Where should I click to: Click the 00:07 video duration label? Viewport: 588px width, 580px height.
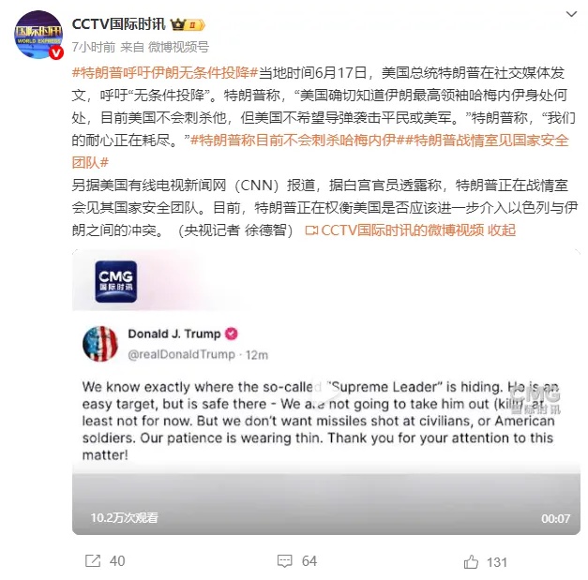click(555, 518)
